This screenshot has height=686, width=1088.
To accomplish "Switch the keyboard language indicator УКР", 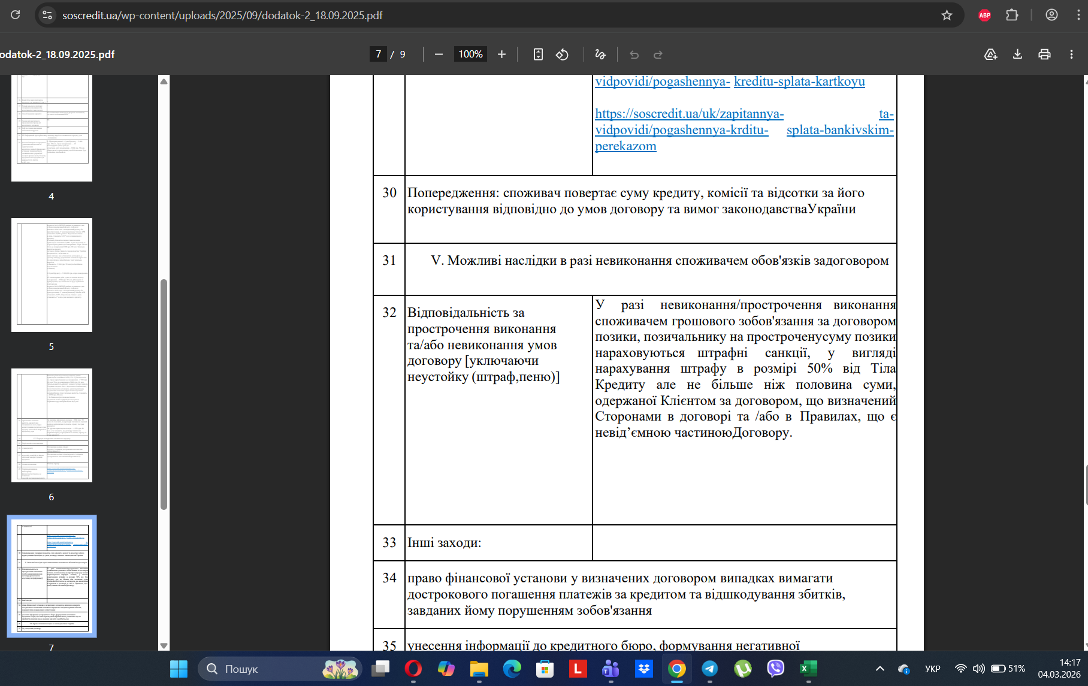I will [932, 669].
